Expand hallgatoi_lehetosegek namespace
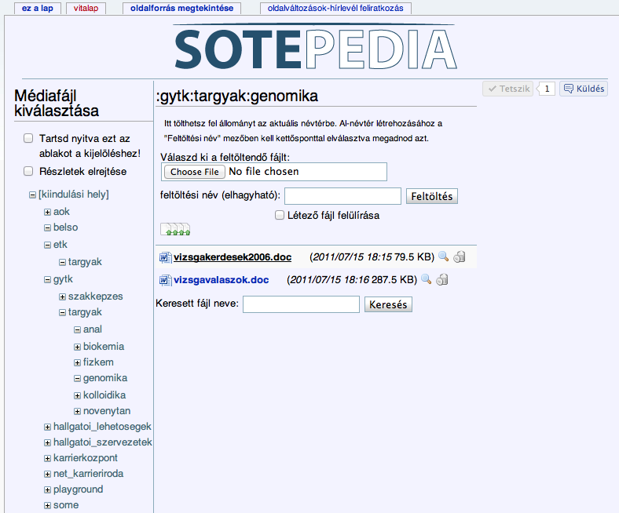619x513 pixels. click(x=47, y=427)
